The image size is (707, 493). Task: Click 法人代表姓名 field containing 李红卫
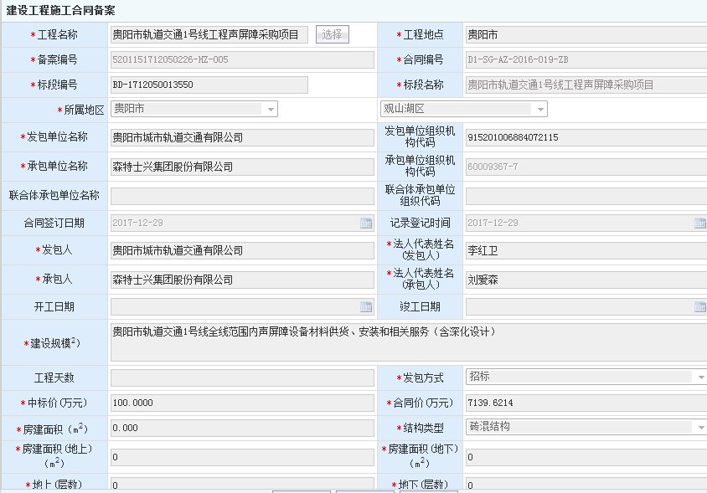tap(586, 250)
